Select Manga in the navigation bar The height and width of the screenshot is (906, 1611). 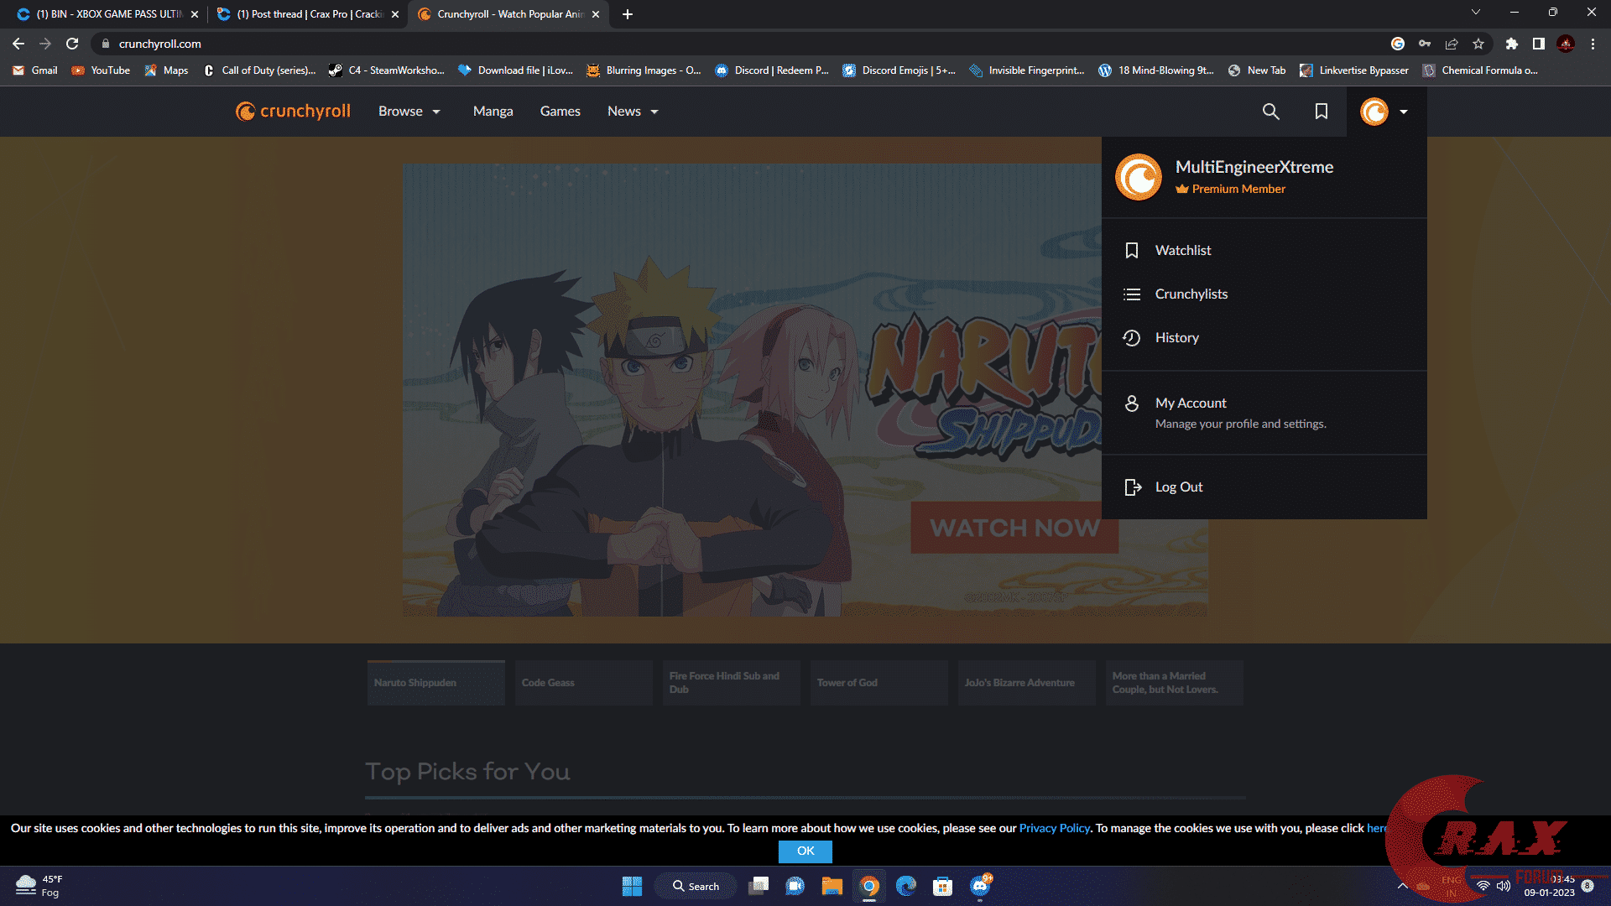coord(493,111)
